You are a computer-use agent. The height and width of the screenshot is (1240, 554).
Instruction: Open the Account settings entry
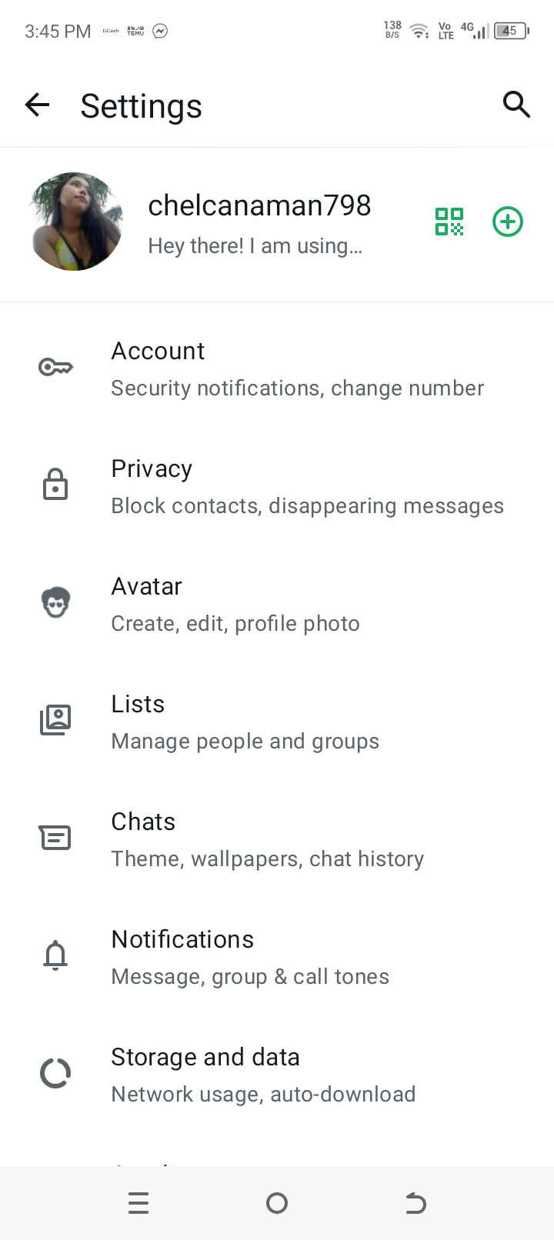tap(297, 369)
